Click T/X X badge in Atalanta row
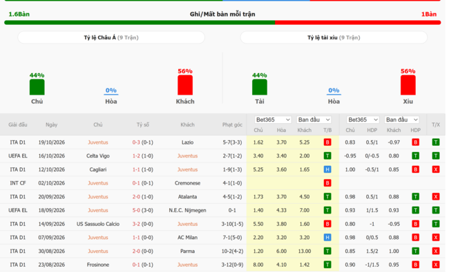 (x=436, y=197)
